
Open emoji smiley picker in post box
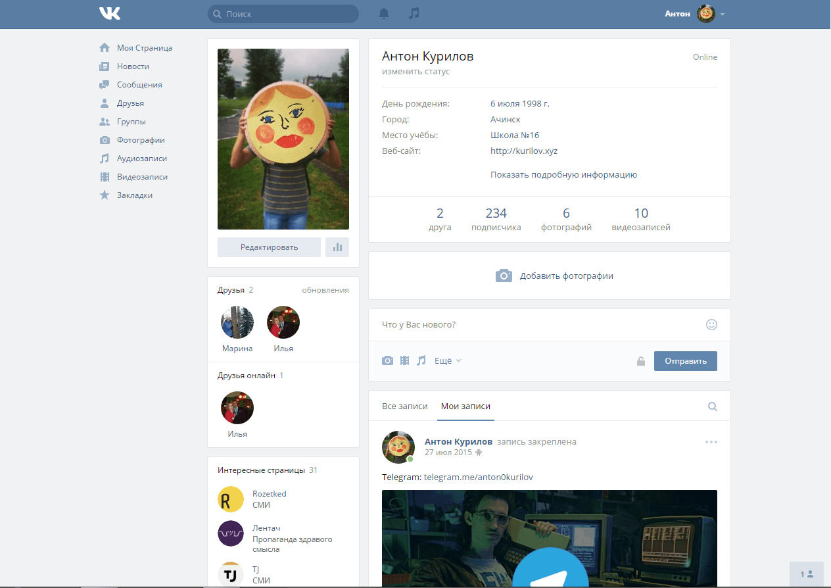(711, 324)
